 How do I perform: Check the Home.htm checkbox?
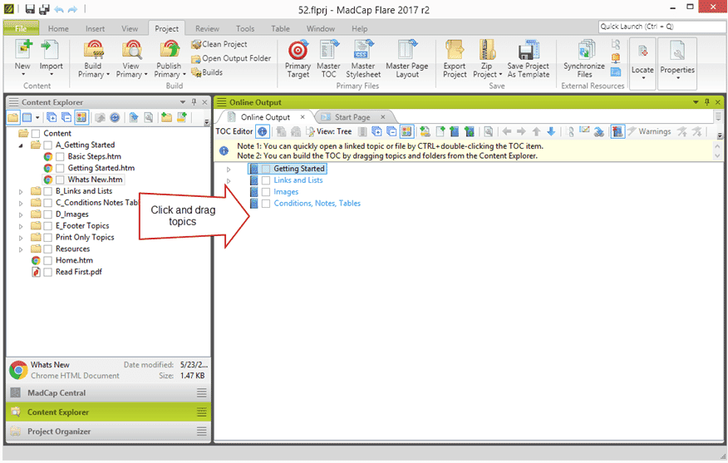click(48, 260)
